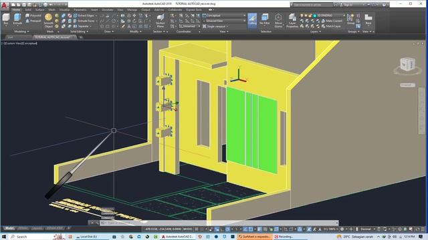Switch to the Annotate ribbon tab

108,10
